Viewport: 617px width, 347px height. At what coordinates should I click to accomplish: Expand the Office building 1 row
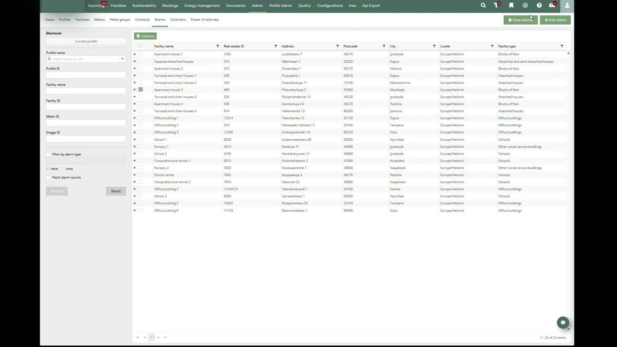[x=134, y=118]
